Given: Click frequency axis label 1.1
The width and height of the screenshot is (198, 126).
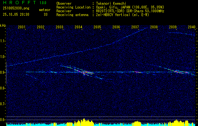Looking at the screenshot, I should (3, 41).
